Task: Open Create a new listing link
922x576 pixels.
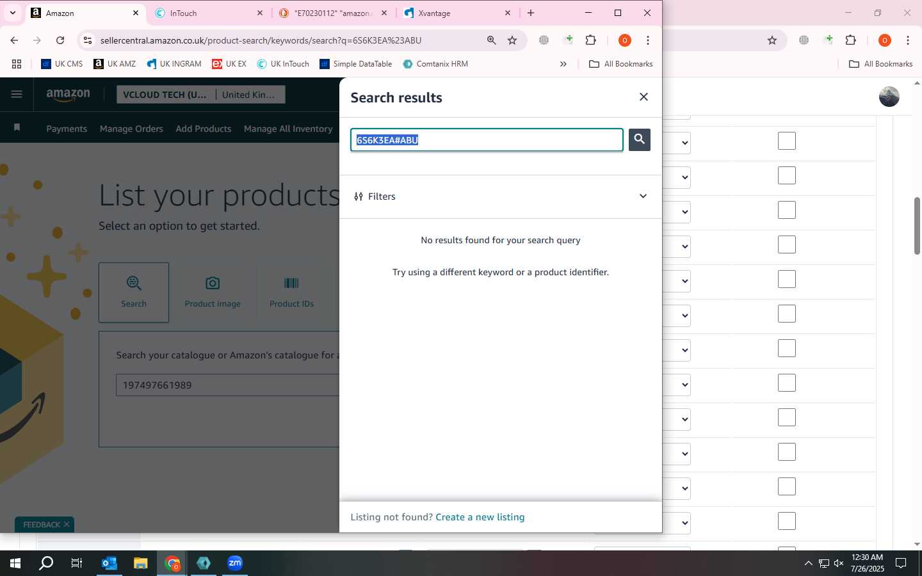Action: (x=480, y=517)
